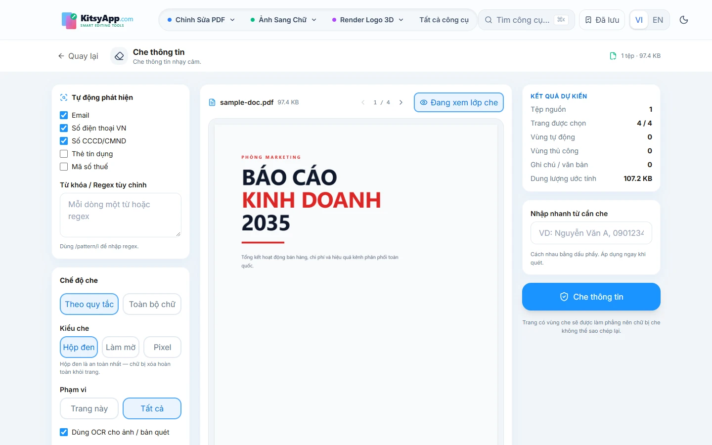Click the PDF page preview

356,284
